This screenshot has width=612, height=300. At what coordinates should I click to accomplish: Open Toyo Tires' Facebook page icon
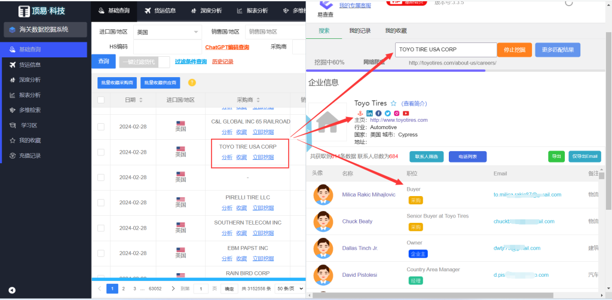coord(378,113)
